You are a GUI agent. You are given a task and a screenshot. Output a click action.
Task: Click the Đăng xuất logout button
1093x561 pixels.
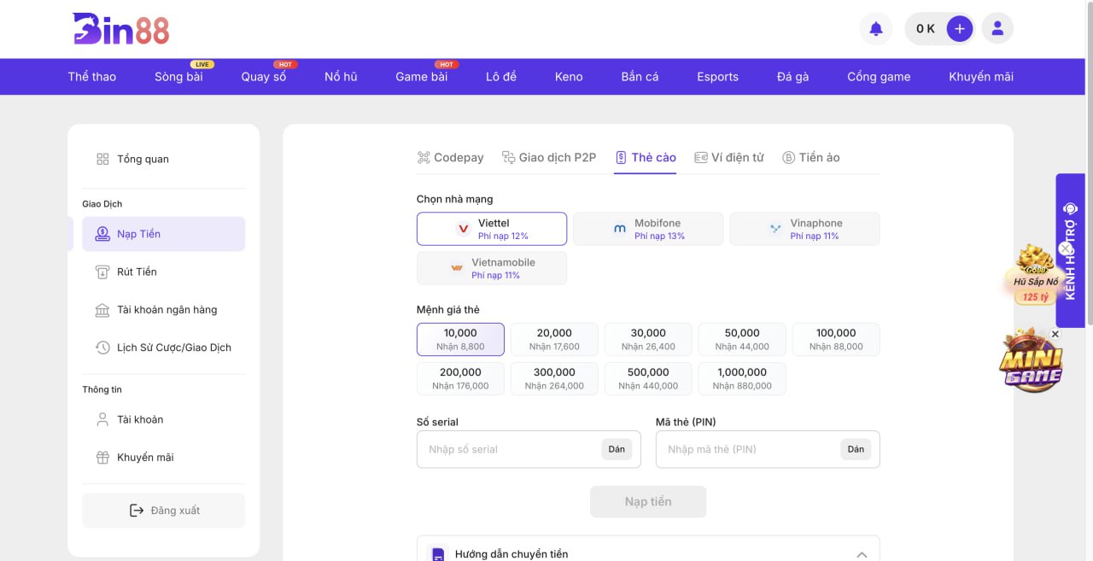[x=163, y=511]
